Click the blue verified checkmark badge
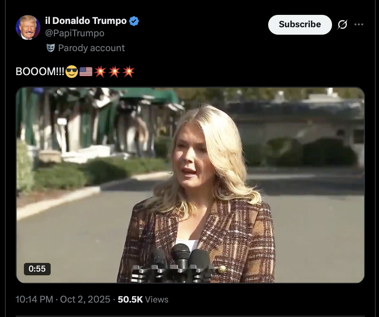 (x=134, y=21)
